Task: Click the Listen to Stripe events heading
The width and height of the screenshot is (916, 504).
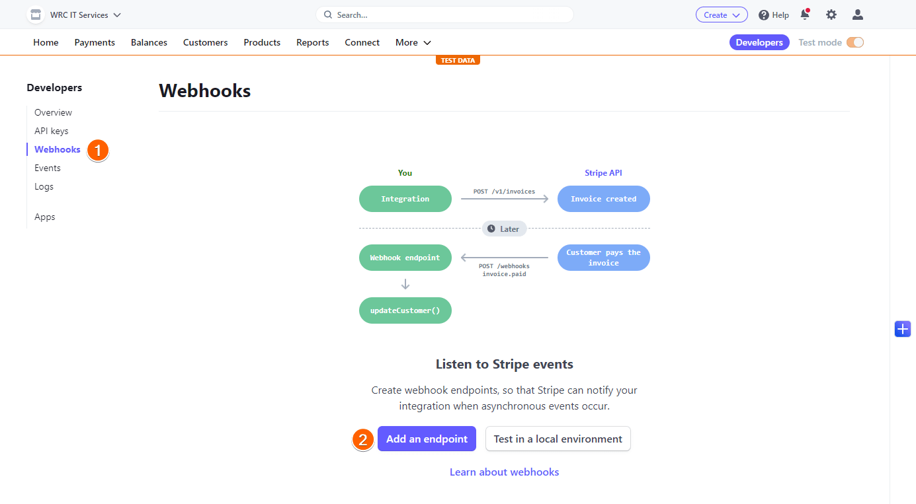Action: click(x=505, y=364)
